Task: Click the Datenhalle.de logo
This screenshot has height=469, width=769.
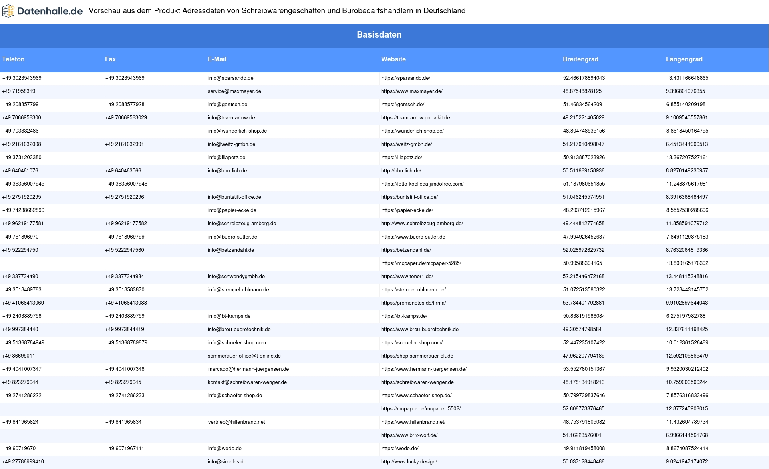Action: (42, 11)
